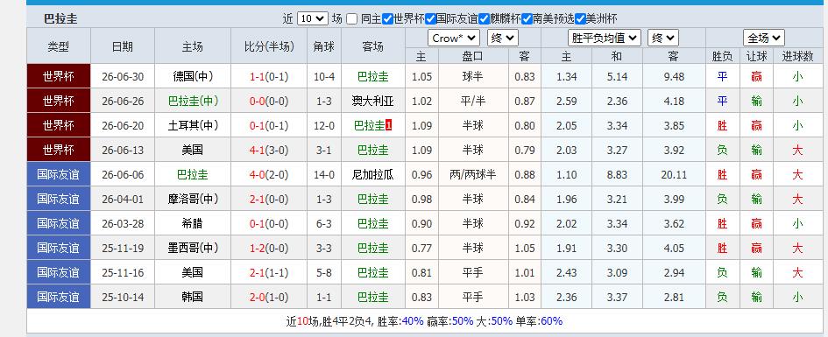The height and width of the screenshot is (337, 828).
Task: Click date 25-11-16 in the table
Action: click(123, 272)
